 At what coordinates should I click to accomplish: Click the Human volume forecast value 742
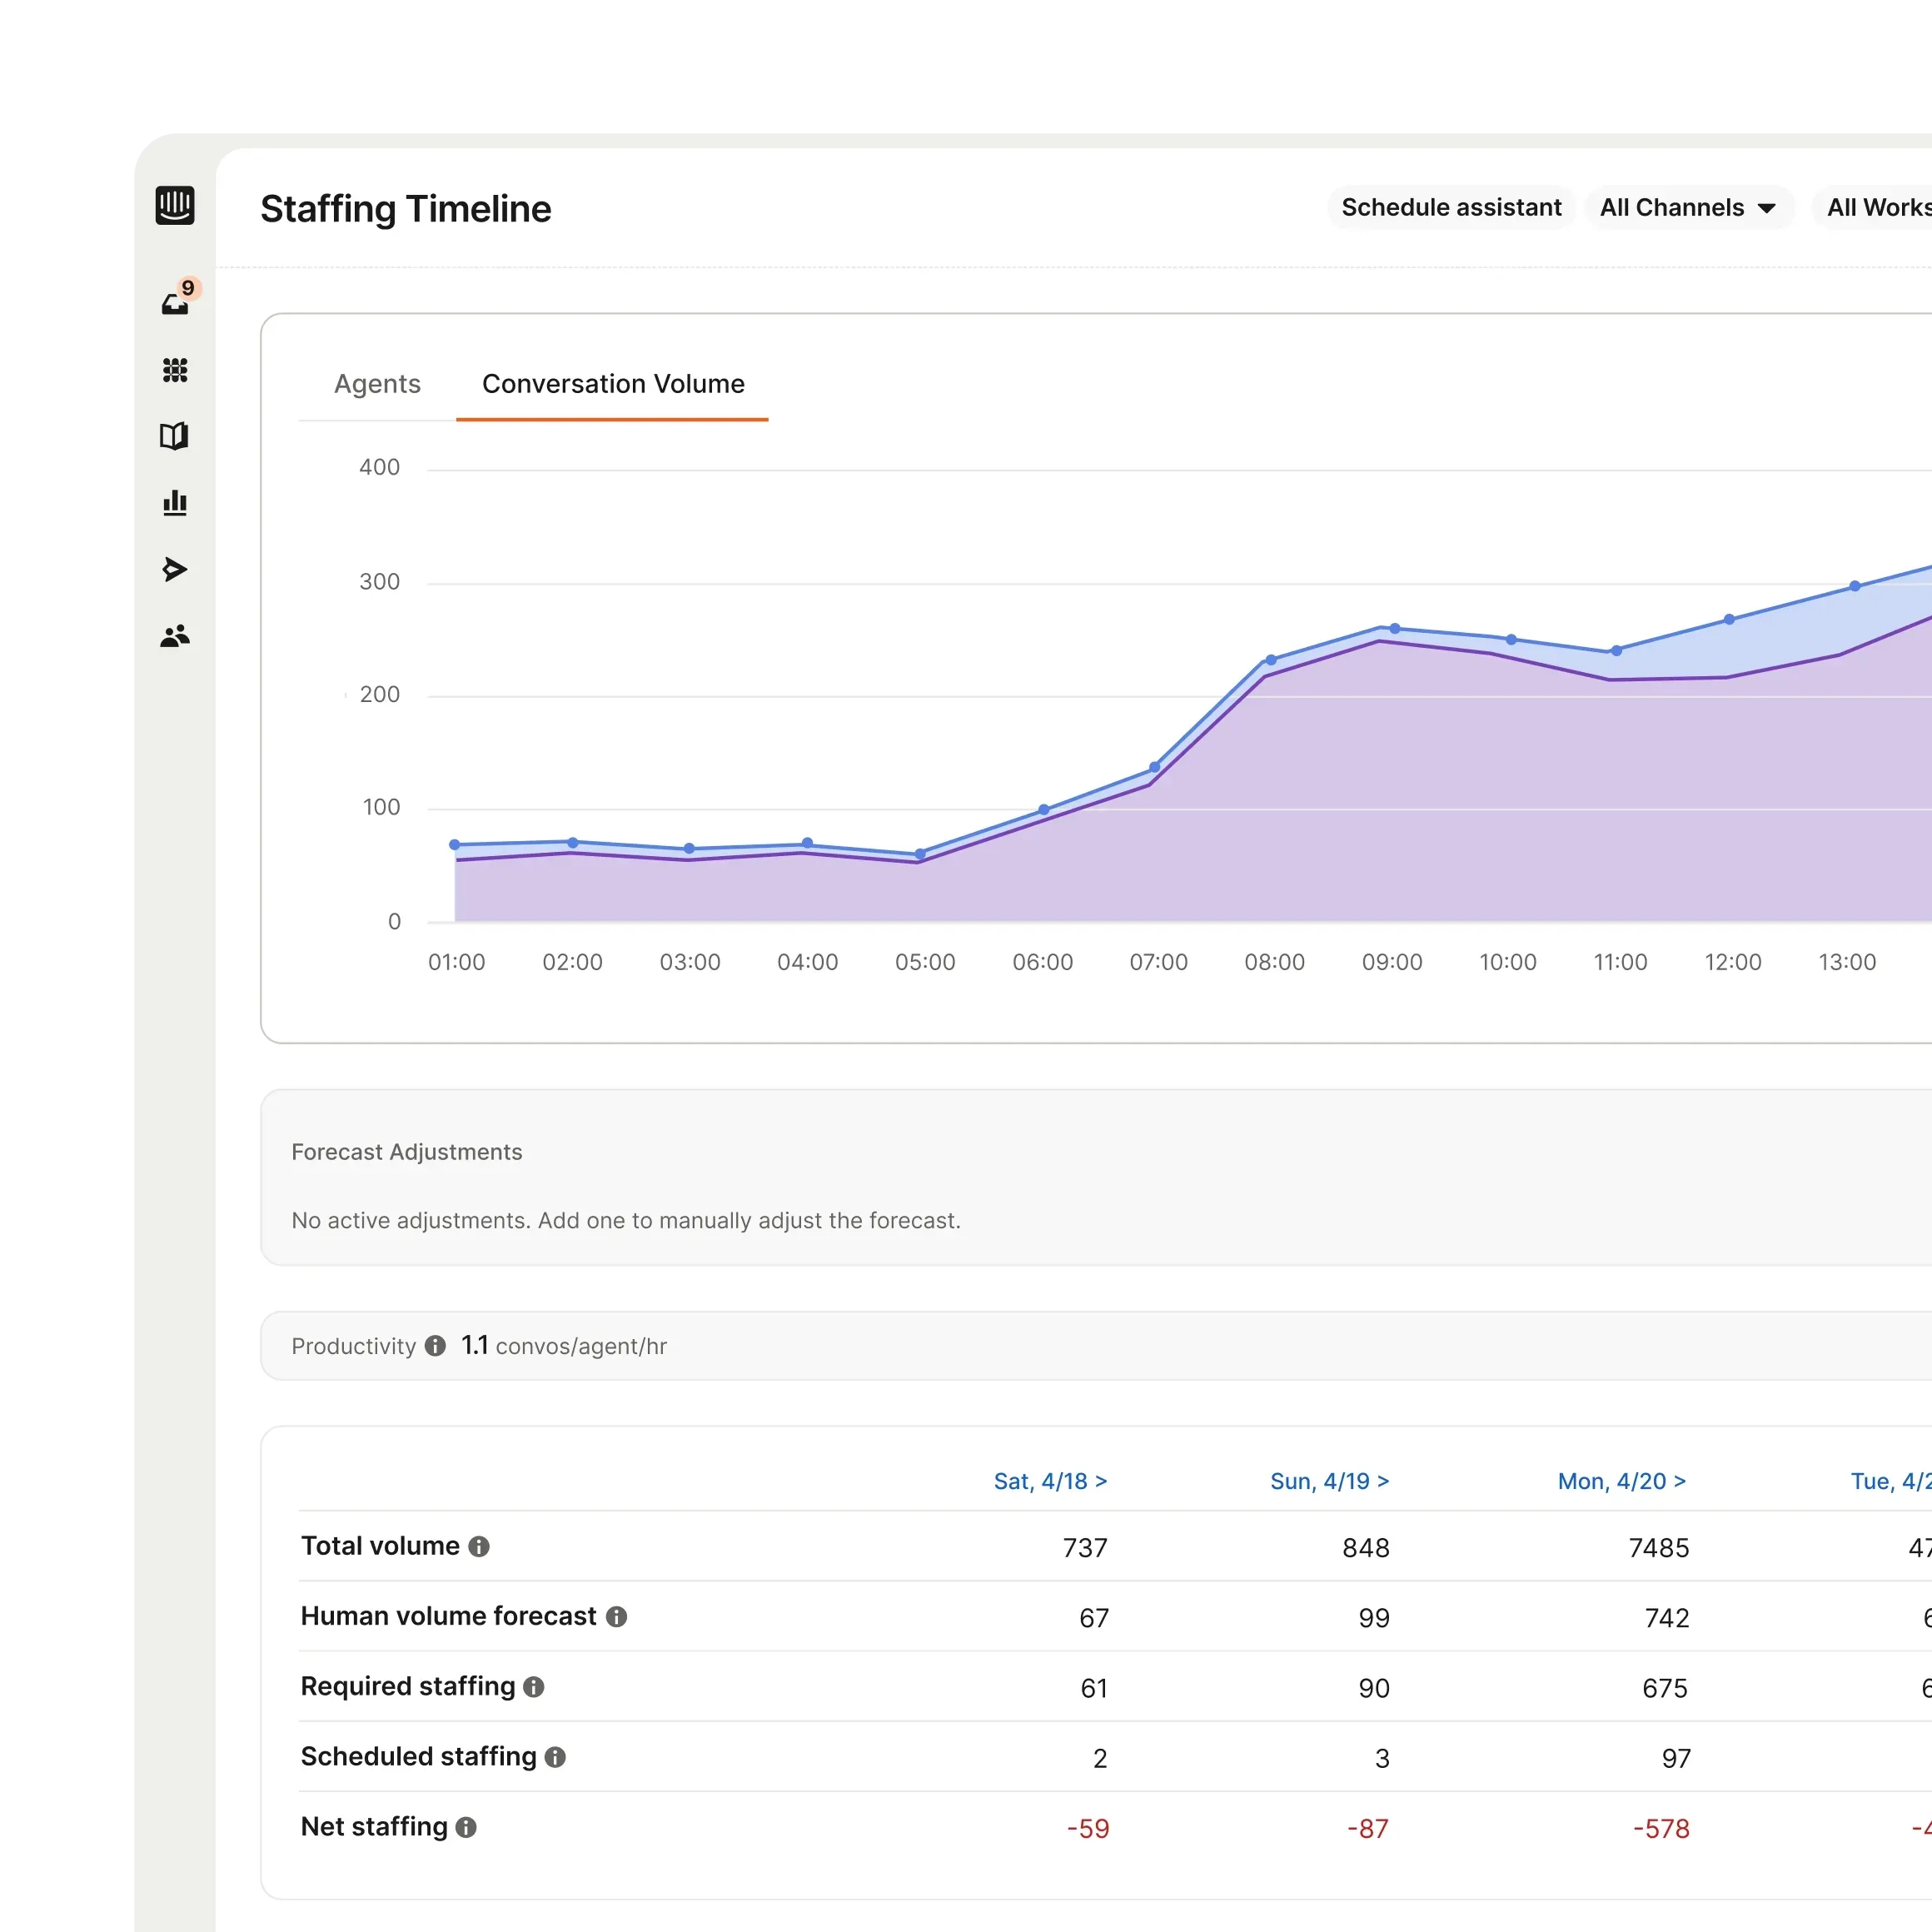1667,1618
